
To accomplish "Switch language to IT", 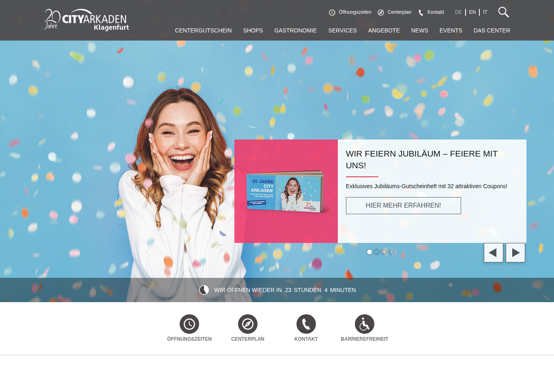I will pyautogui.click(x=485, y=12).
